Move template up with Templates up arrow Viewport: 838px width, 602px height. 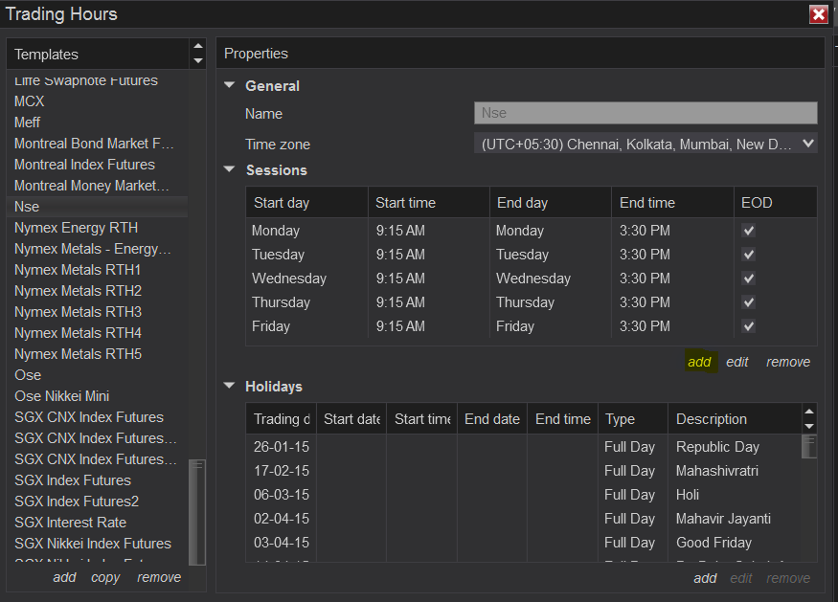coord(198,46)
